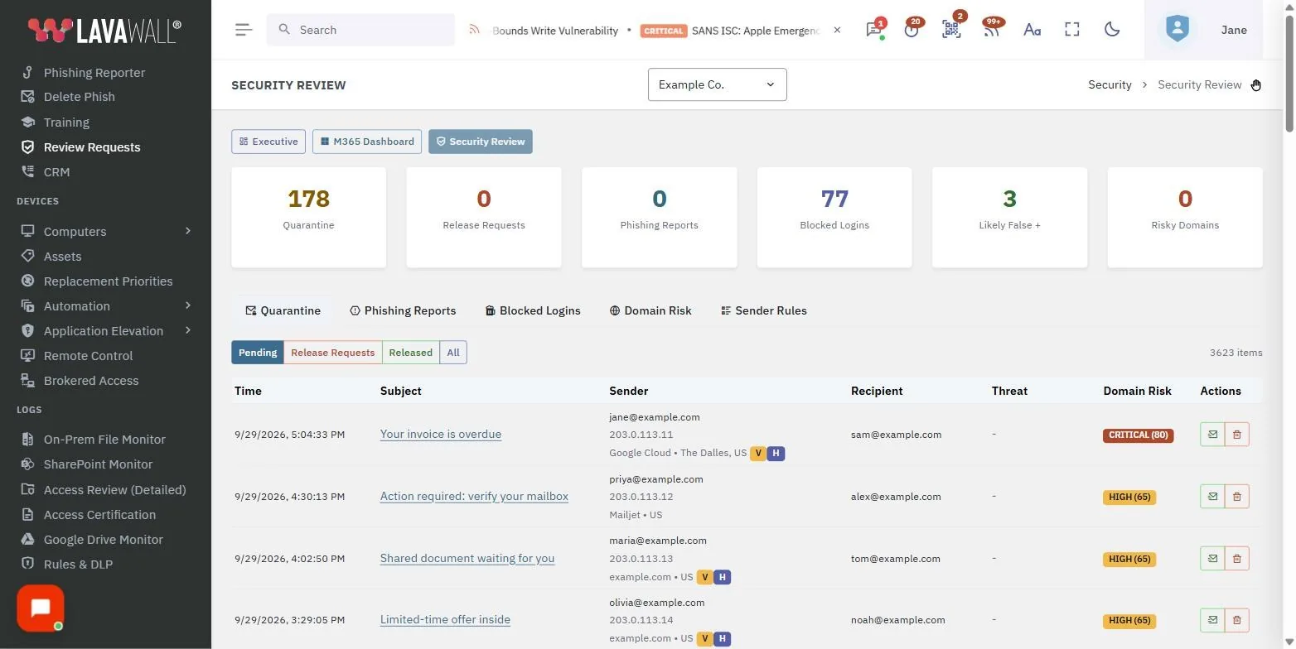Open the live chat widget
The image size is (1296, 649).
(x=40, y=608)
